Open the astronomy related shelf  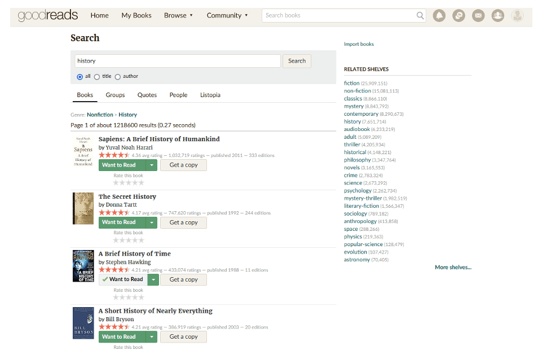(x=357, y=260)
